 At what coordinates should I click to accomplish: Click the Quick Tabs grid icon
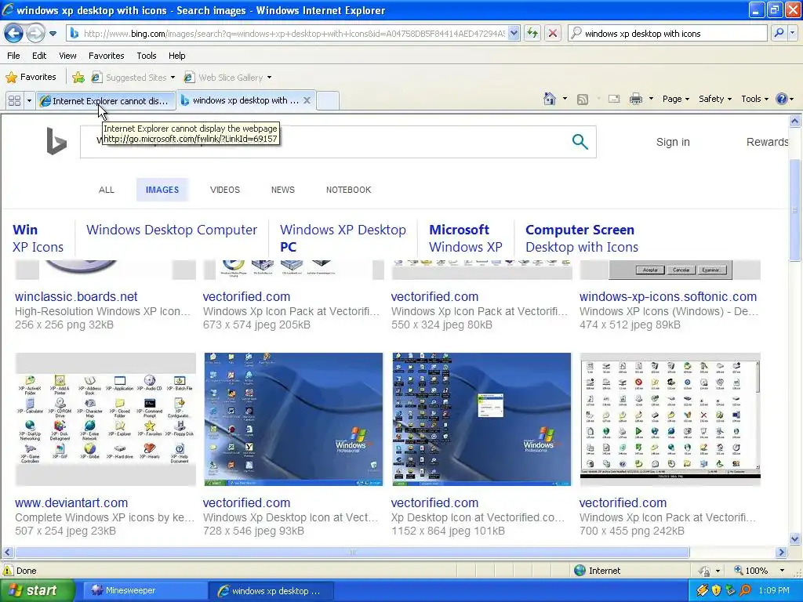tap(14, 100)
